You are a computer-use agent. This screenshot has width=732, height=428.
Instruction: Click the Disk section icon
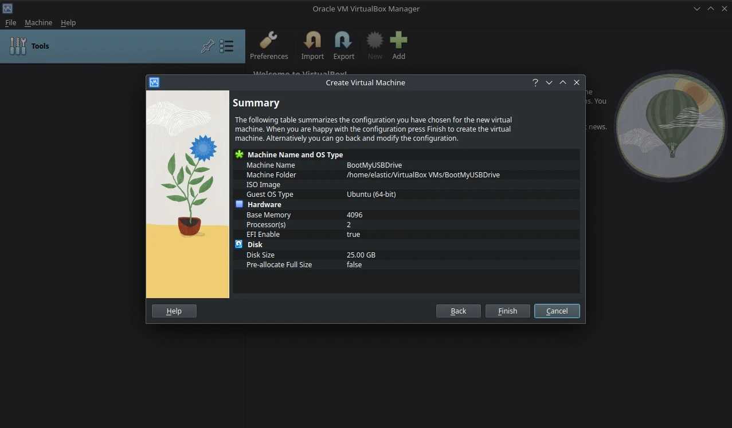point(240,244)
